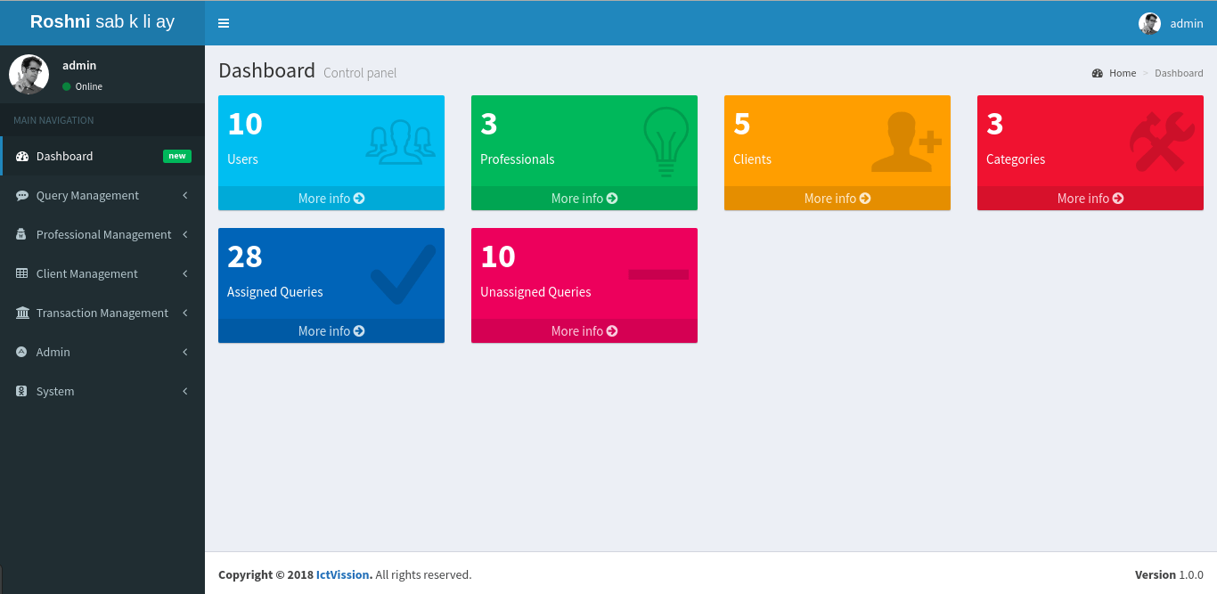Click the lightbulb icon on Professionals card
This screenshot has height=594, width=1217.
click(x=666, y=142)
